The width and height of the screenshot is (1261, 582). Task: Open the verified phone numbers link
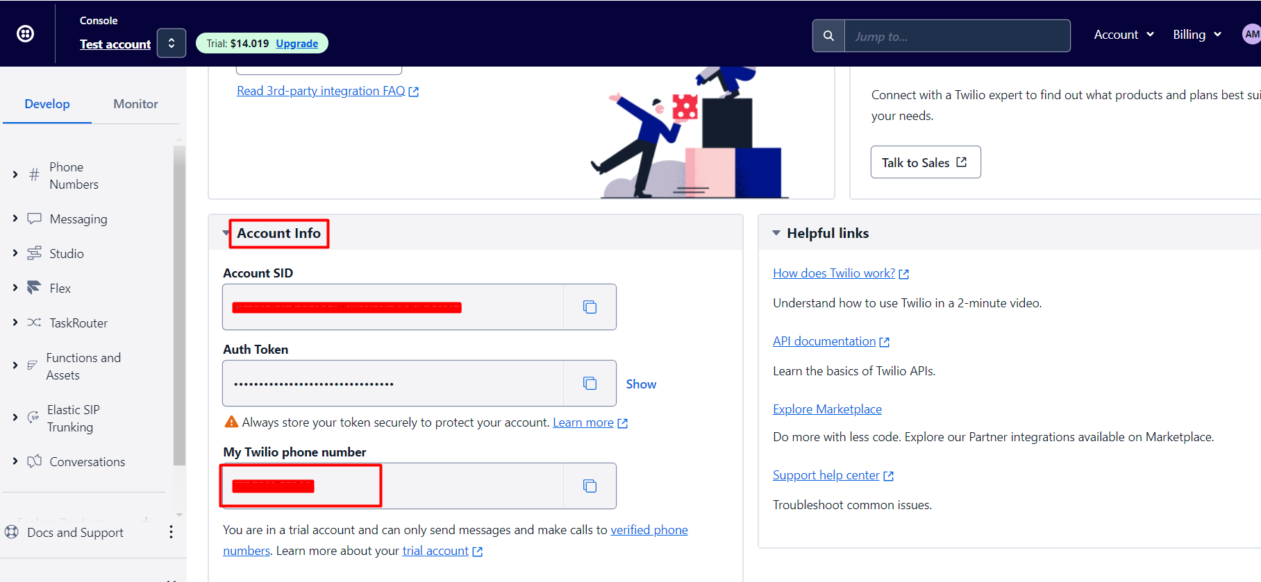(649, 530)
